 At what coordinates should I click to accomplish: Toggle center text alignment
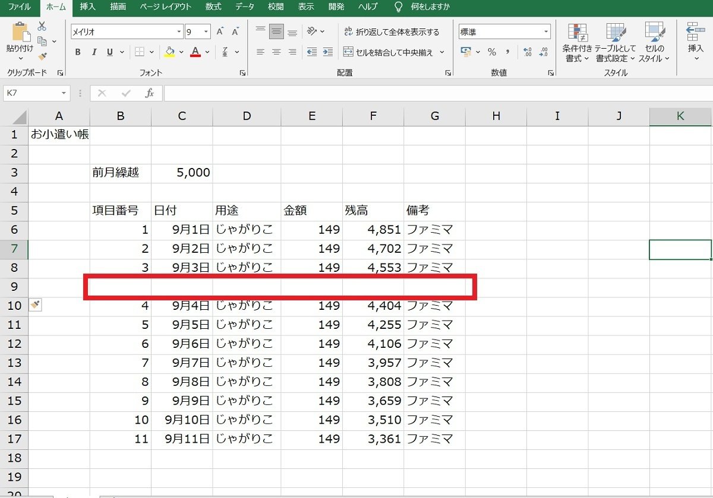pos(276,52)
